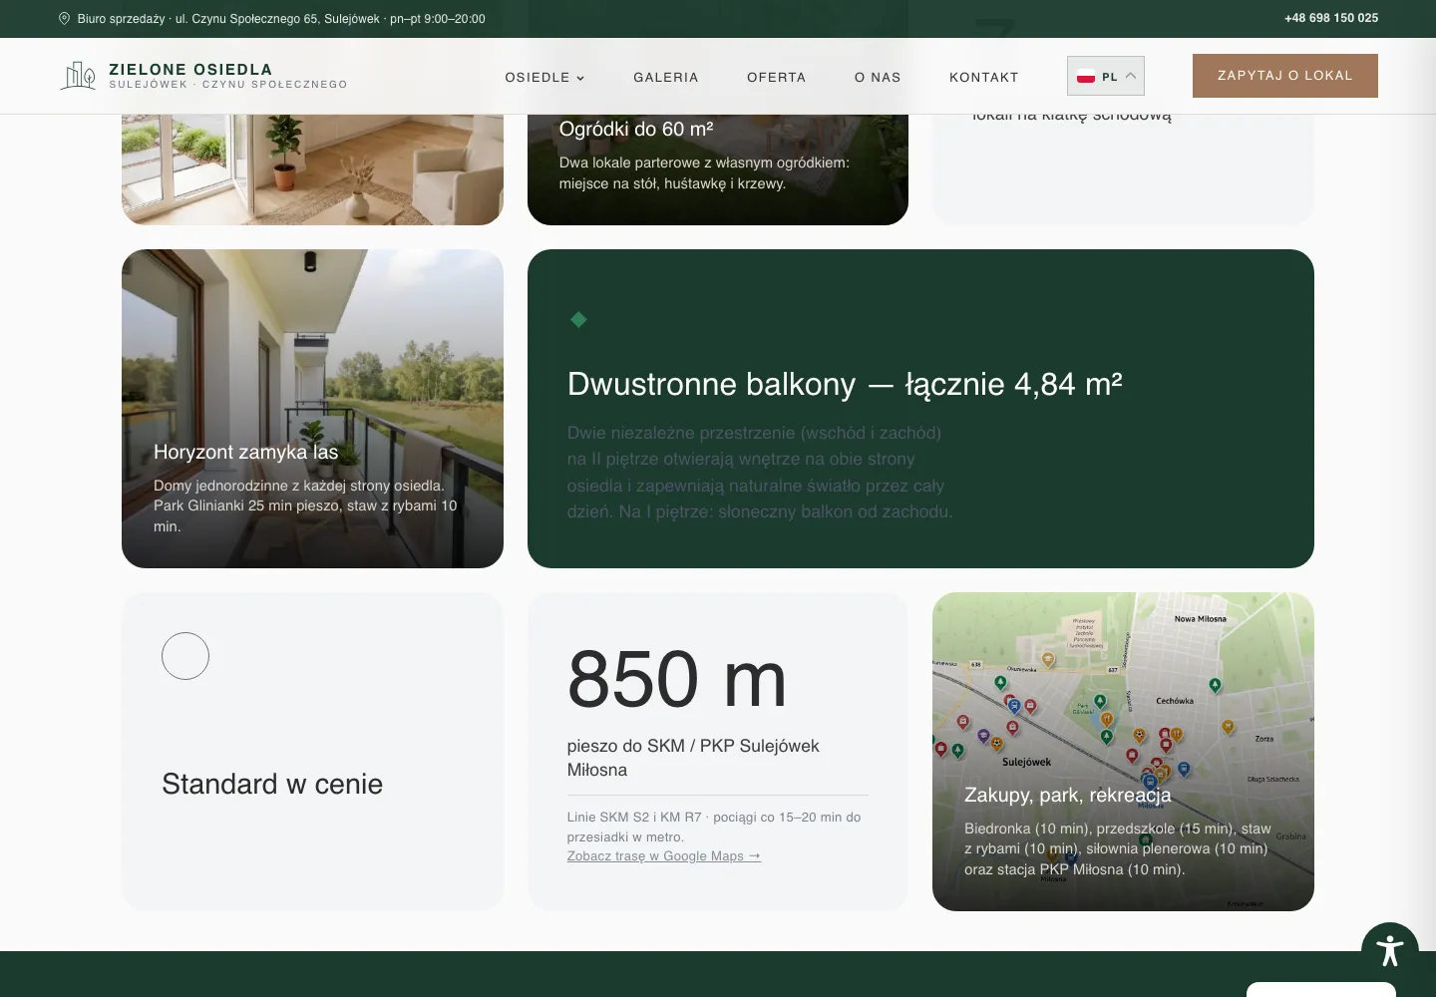1436x997 pixels.
Task: Call the phone number +48 698 150 025
Action: click(1331, 18)
